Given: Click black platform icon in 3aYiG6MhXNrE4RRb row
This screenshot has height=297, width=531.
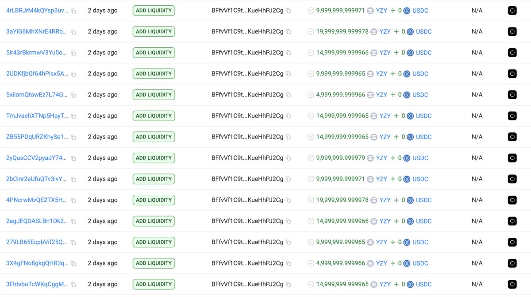Looking at the screenshot, I should tap(512, 31).
